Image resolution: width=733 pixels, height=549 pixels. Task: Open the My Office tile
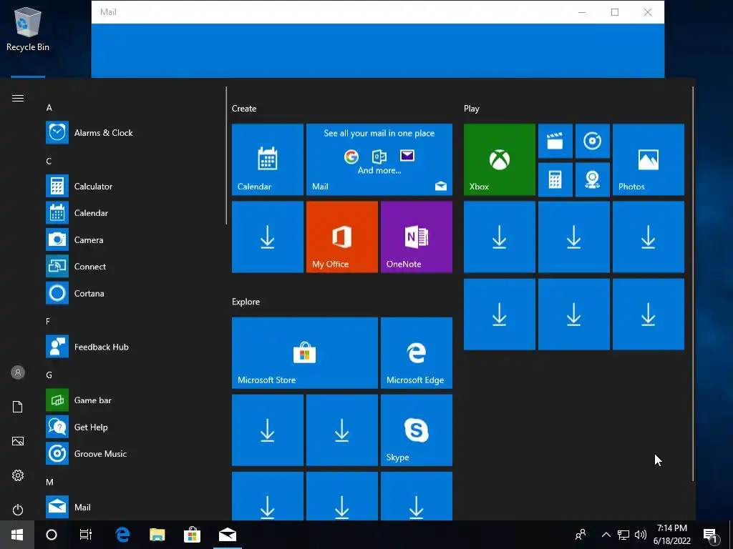coord(341,237)
